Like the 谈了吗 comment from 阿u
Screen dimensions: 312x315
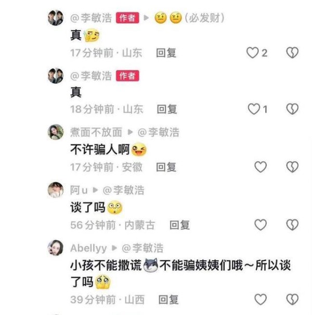[261, 225]
